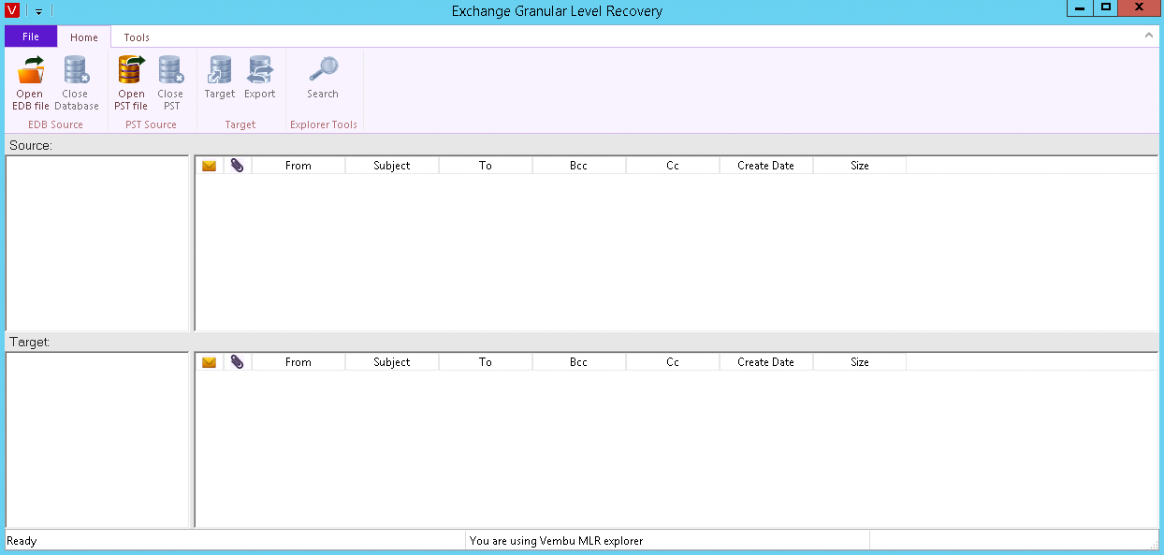Screen dimensions: 1164x555
Task: Collapse the ribbon with the chevron
Action: [1149, 35]
